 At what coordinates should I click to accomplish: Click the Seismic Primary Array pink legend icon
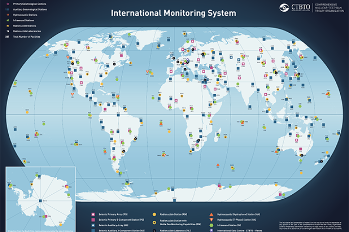93,215
